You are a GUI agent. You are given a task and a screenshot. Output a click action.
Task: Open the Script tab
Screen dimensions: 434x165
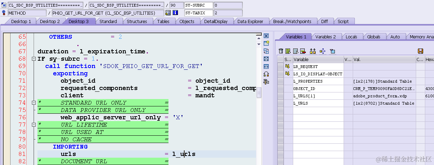[343, 21]
